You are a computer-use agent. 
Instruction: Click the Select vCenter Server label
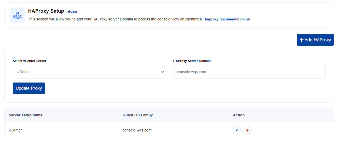29,61
